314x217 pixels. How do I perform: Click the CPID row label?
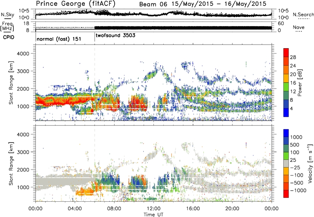(9, 37)
